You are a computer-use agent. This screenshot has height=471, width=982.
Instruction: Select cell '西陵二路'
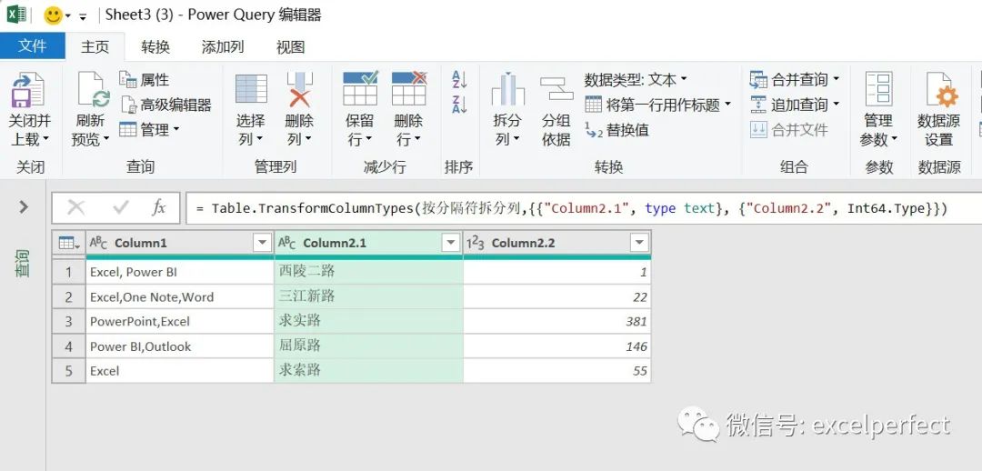(x=369, y=272)
